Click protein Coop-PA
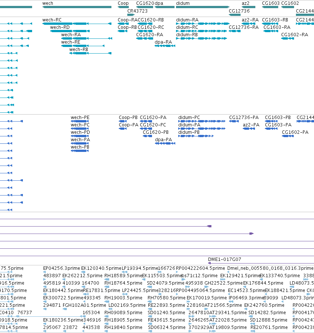The width and height of the screenshot is (314, 333). [x=128, y=125]
